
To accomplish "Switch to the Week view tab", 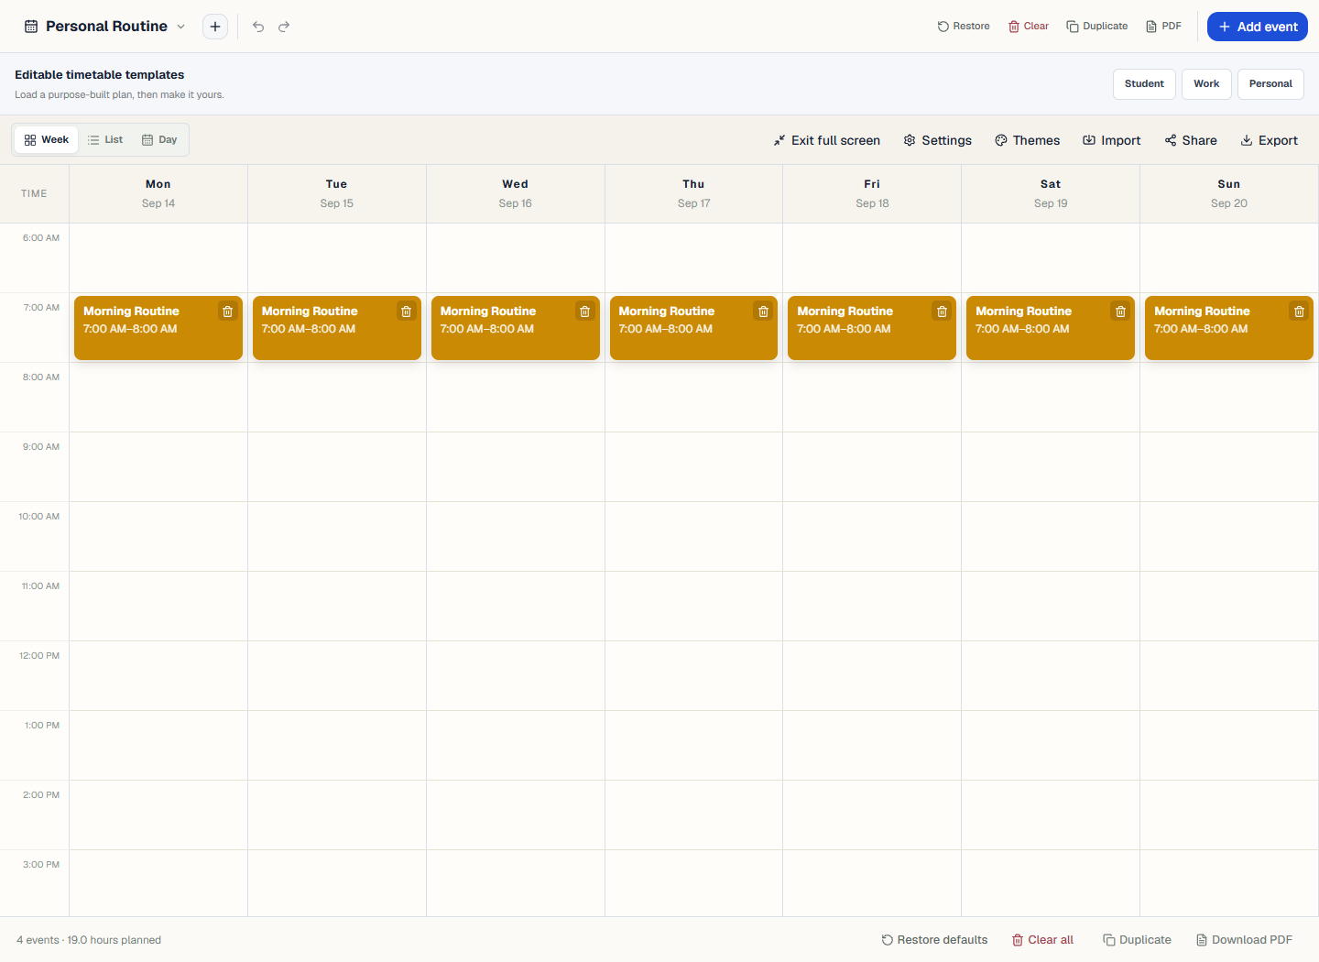I will click(47, 140).
